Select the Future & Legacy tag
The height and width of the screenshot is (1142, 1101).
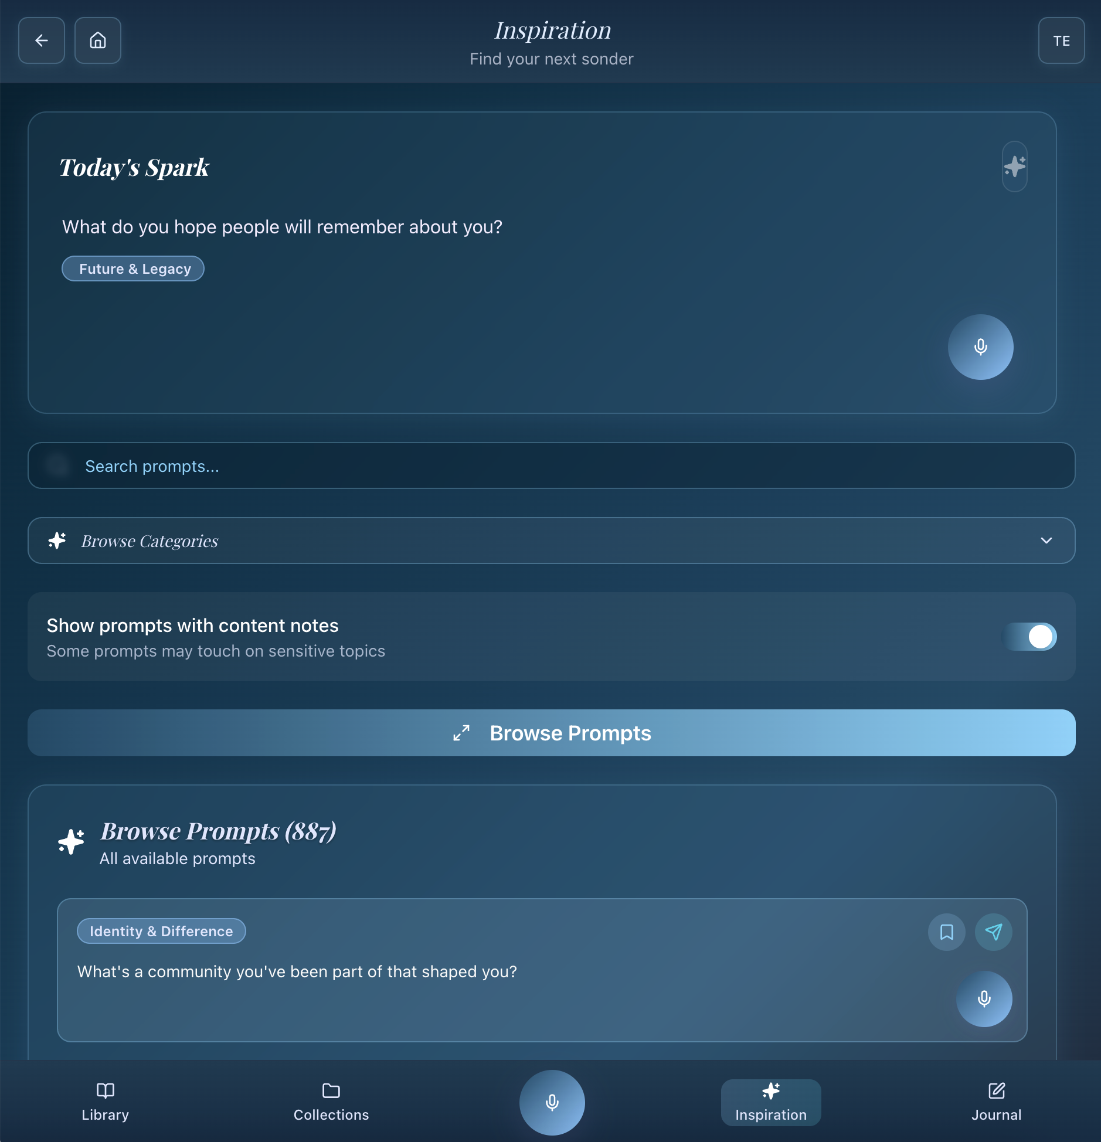(x=133, y=268)
